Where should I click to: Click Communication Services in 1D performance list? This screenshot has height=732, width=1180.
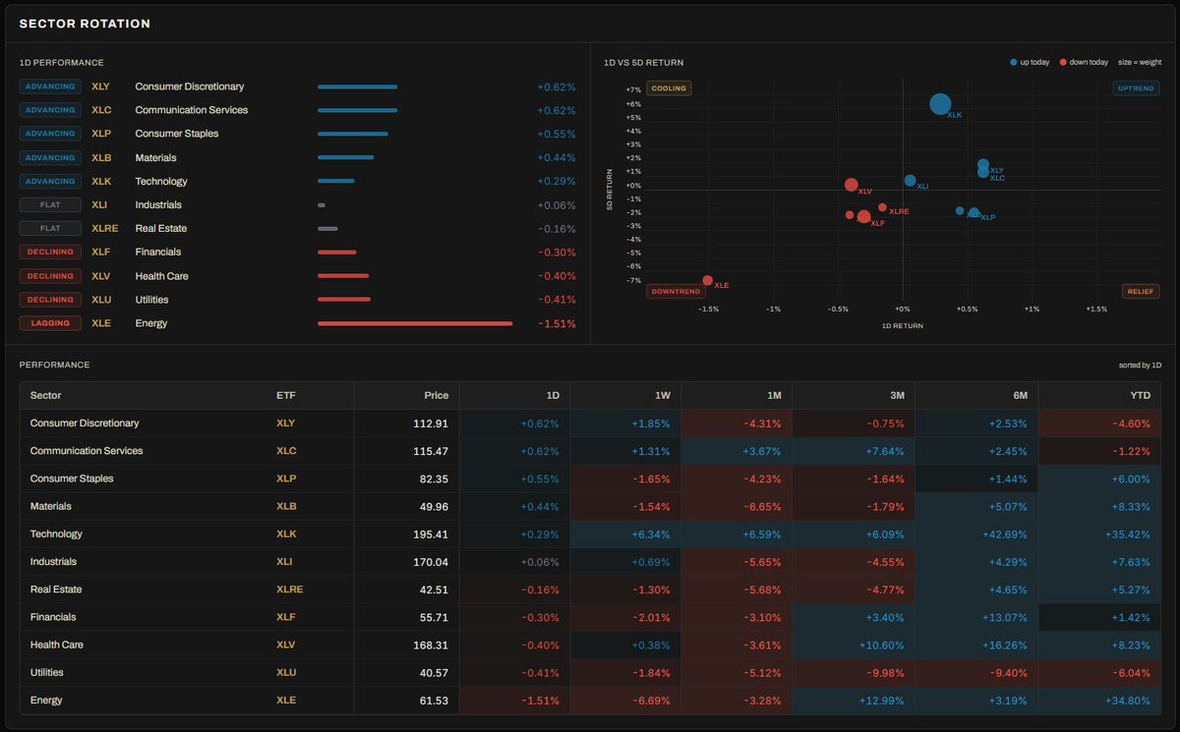[191, 110]
